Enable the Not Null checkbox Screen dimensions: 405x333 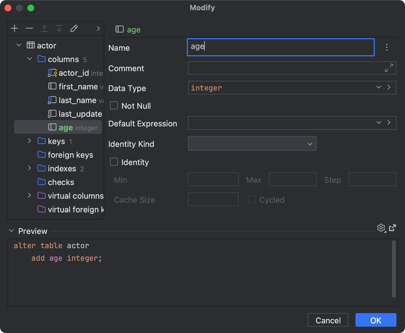[x=114, y=105]
